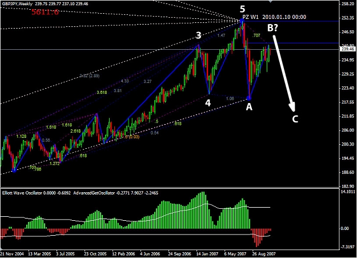This screenshot has width=357, height=258.
Task: Click the 12 Feb 2006 date label
Action: [x=123, y=254]
